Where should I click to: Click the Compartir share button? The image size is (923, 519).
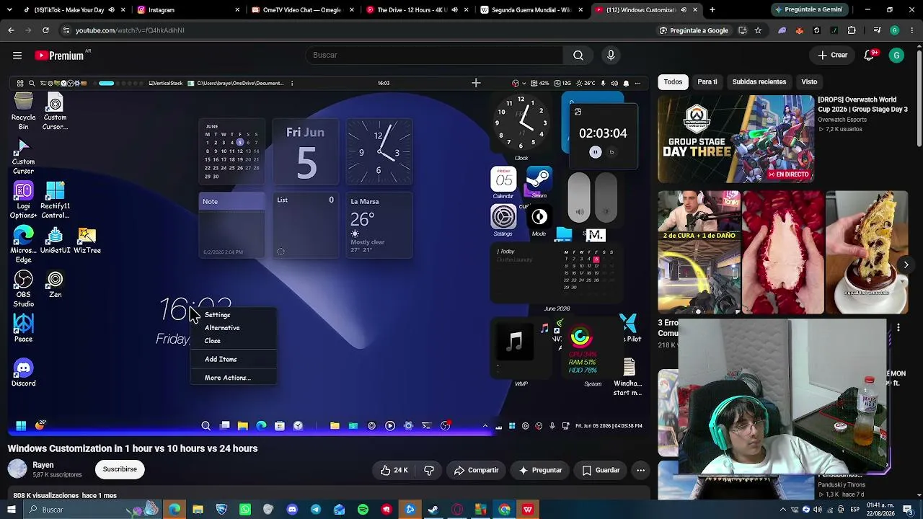[x=476, y=470]
